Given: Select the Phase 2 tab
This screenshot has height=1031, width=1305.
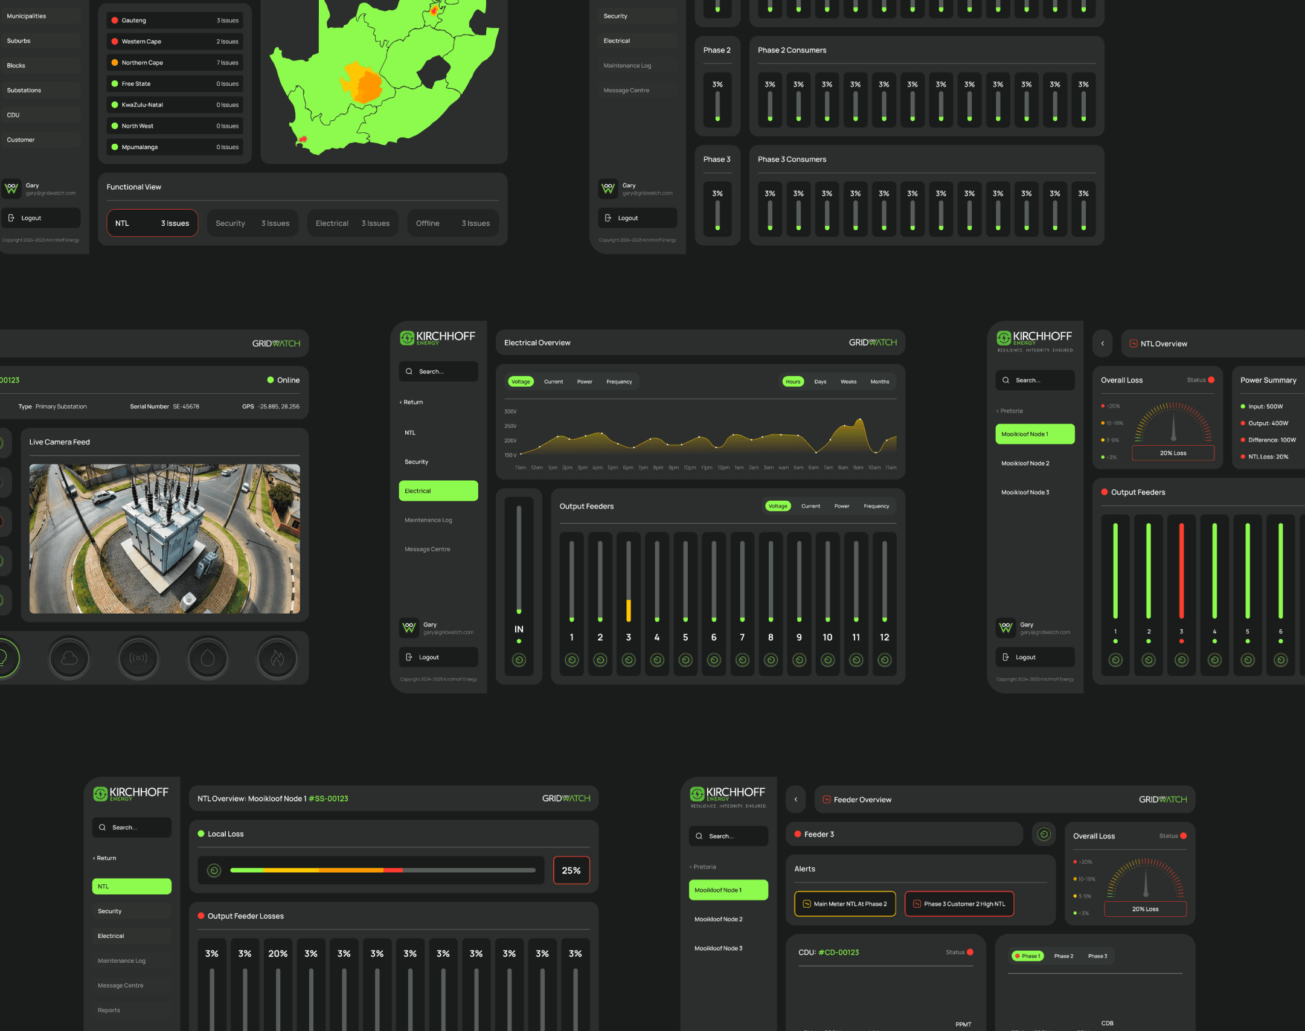Looking at the screenshot, I should (1063, 956).
